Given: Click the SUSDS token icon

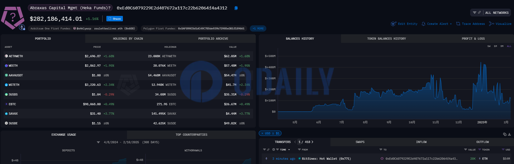Looking at the screenshot, I should tap(6, 94).
